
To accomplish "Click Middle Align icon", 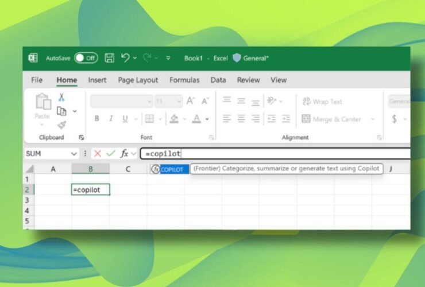I will pos(241,101).
